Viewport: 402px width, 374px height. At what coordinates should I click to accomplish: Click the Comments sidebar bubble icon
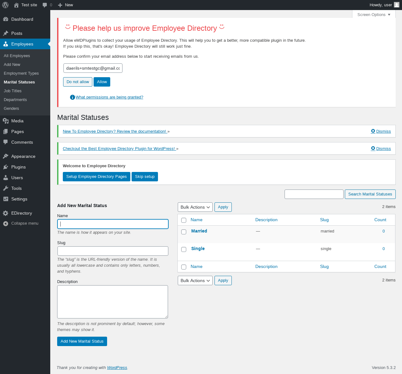point(6,142)
